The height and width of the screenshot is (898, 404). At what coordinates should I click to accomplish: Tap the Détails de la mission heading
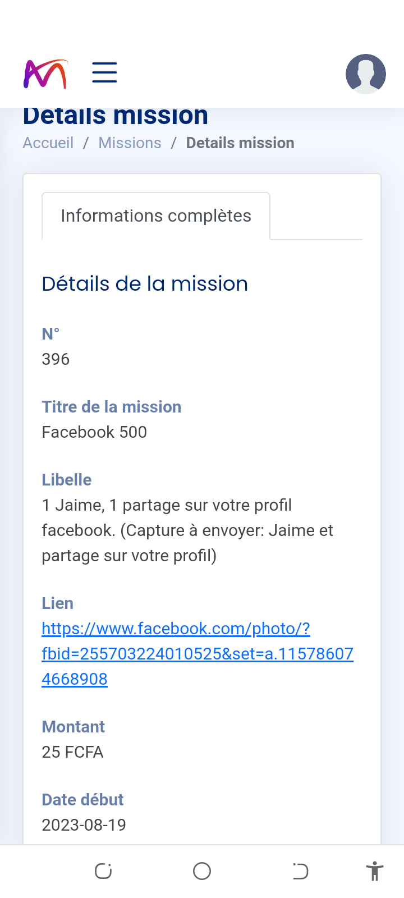tap(145, 284)
